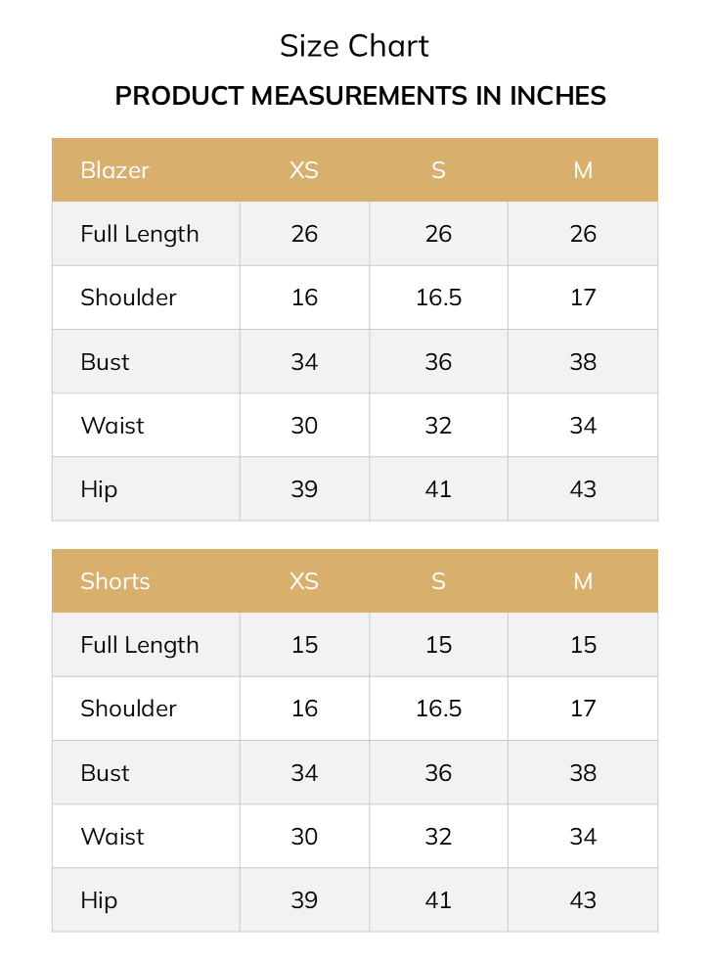Click Blazer Shoulder value 16.5 for size S

click(x=438, y=298)
